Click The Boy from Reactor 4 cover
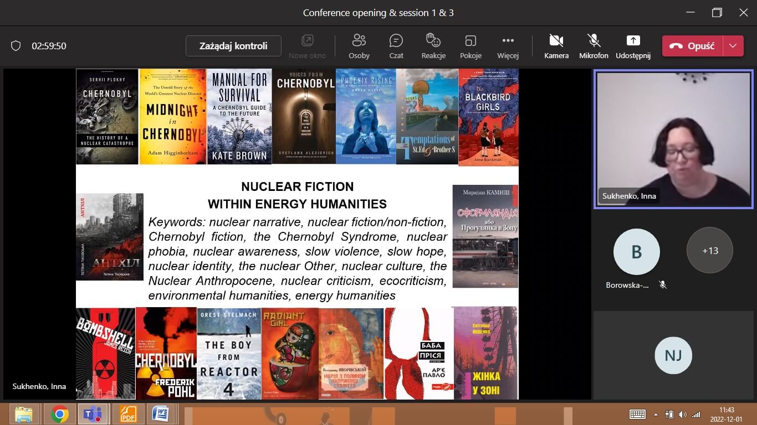 [x=229, y=354]
